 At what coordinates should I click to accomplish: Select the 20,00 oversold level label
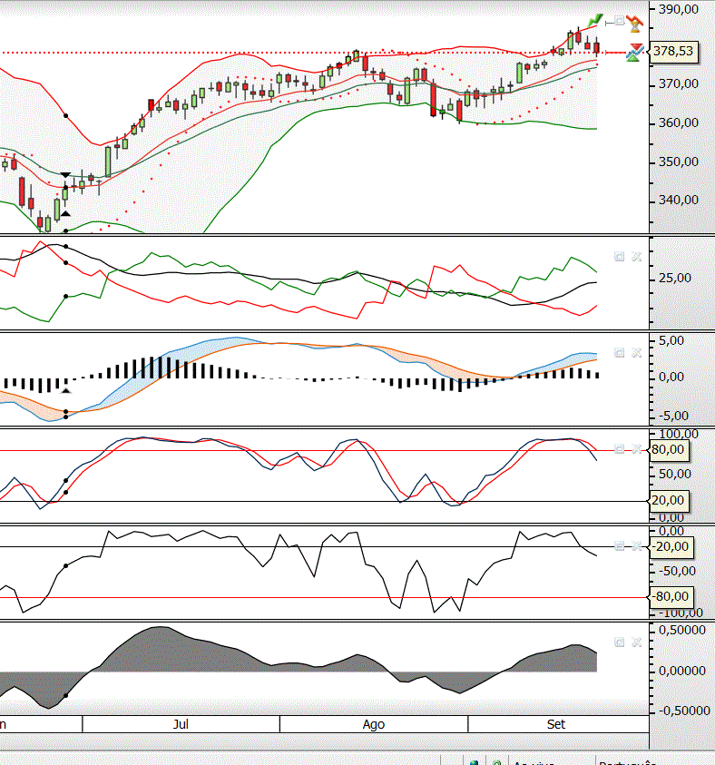[x=668, y=500]
